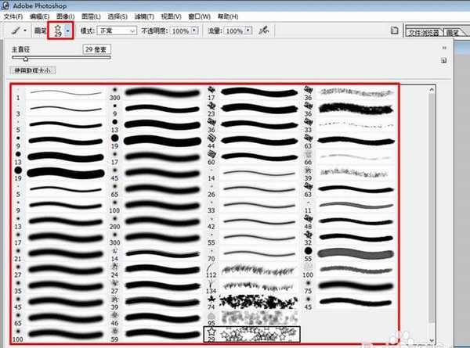Click the 使用取样大小 button
The width and height of the screenshot is (470, 348).
[x=32, y=70]
